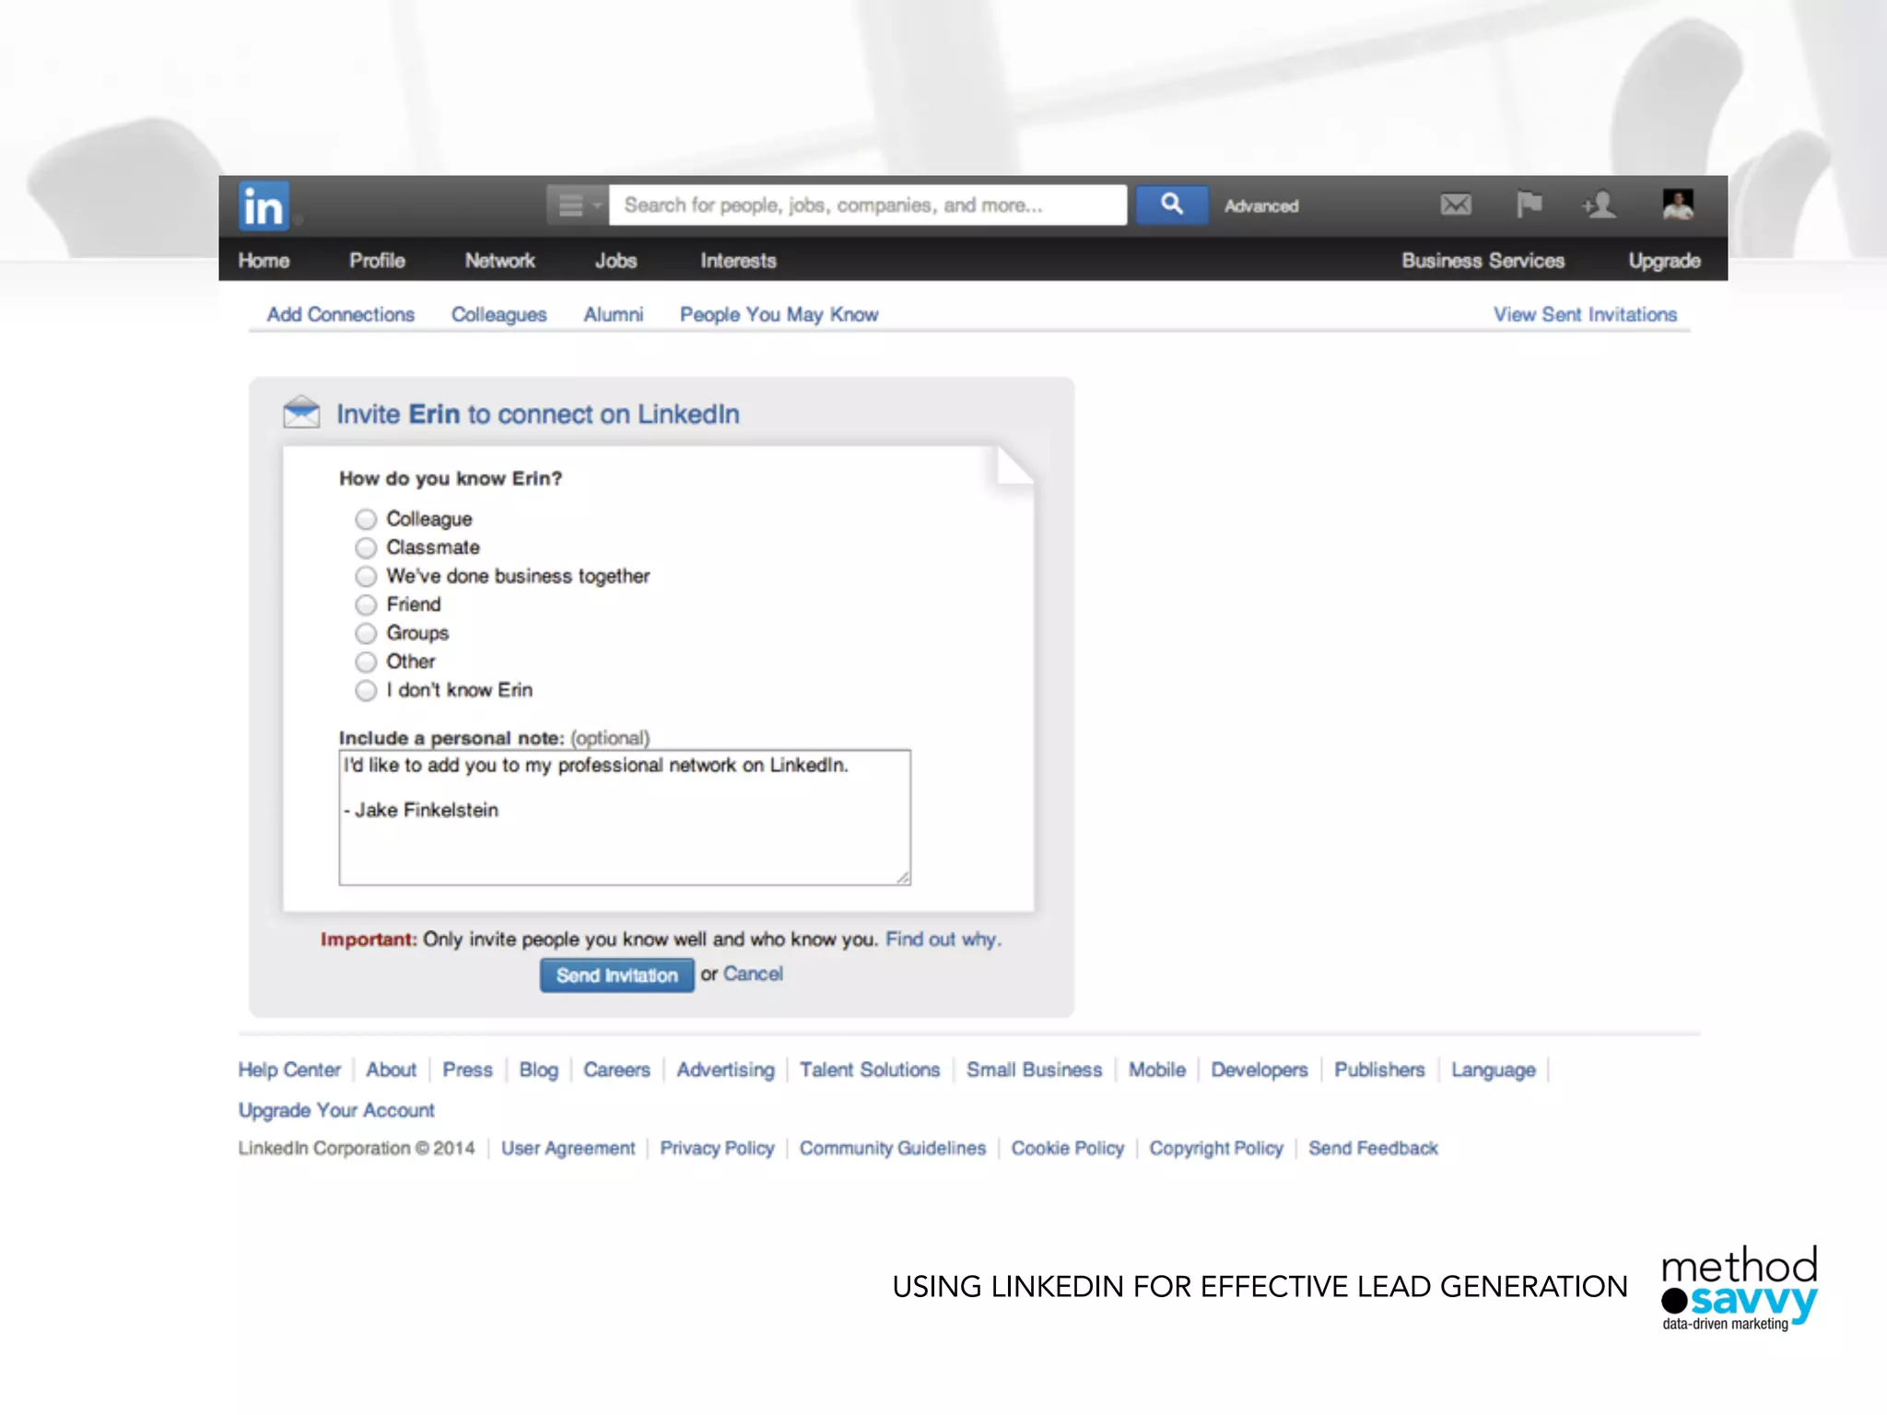This screenshot has width=1887, height=1415.
Task: Select the Groups radio button
Action: click(x=366, y=634)
